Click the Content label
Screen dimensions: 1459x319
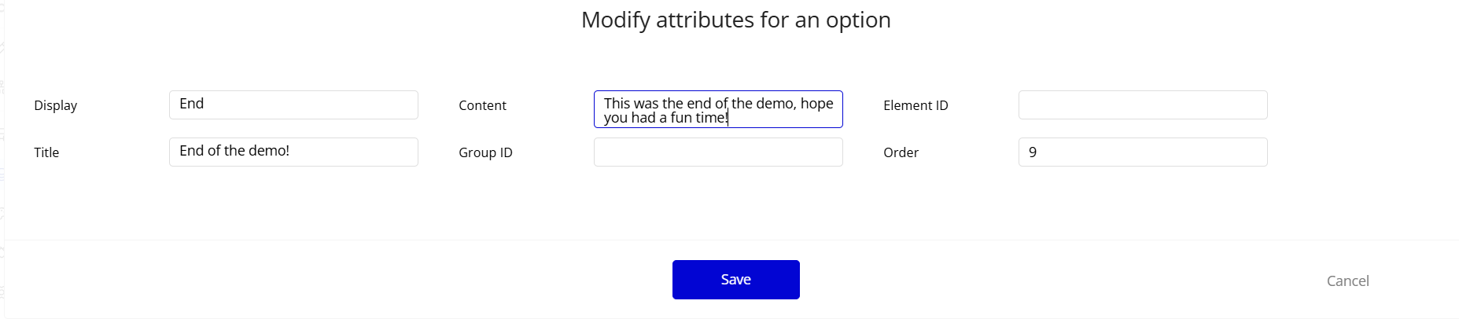tap(482, 105)
